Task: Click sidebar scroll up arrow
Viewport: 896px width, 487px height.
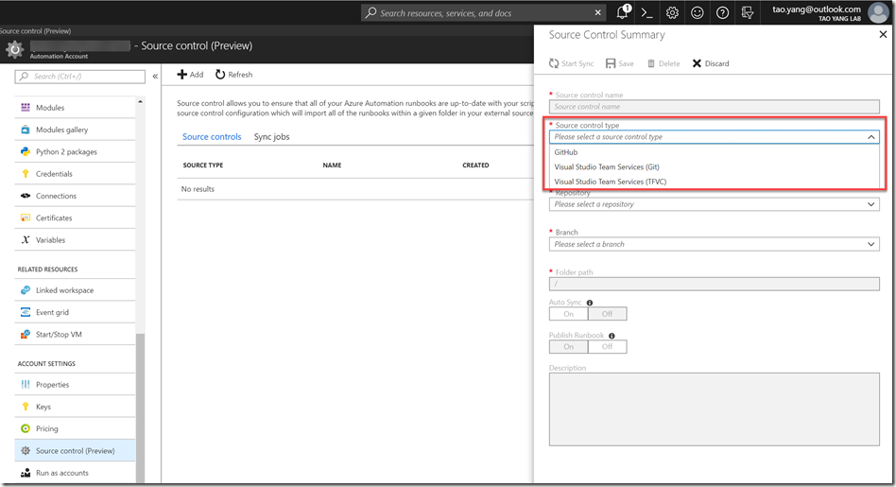Action: tap(140, 102)
